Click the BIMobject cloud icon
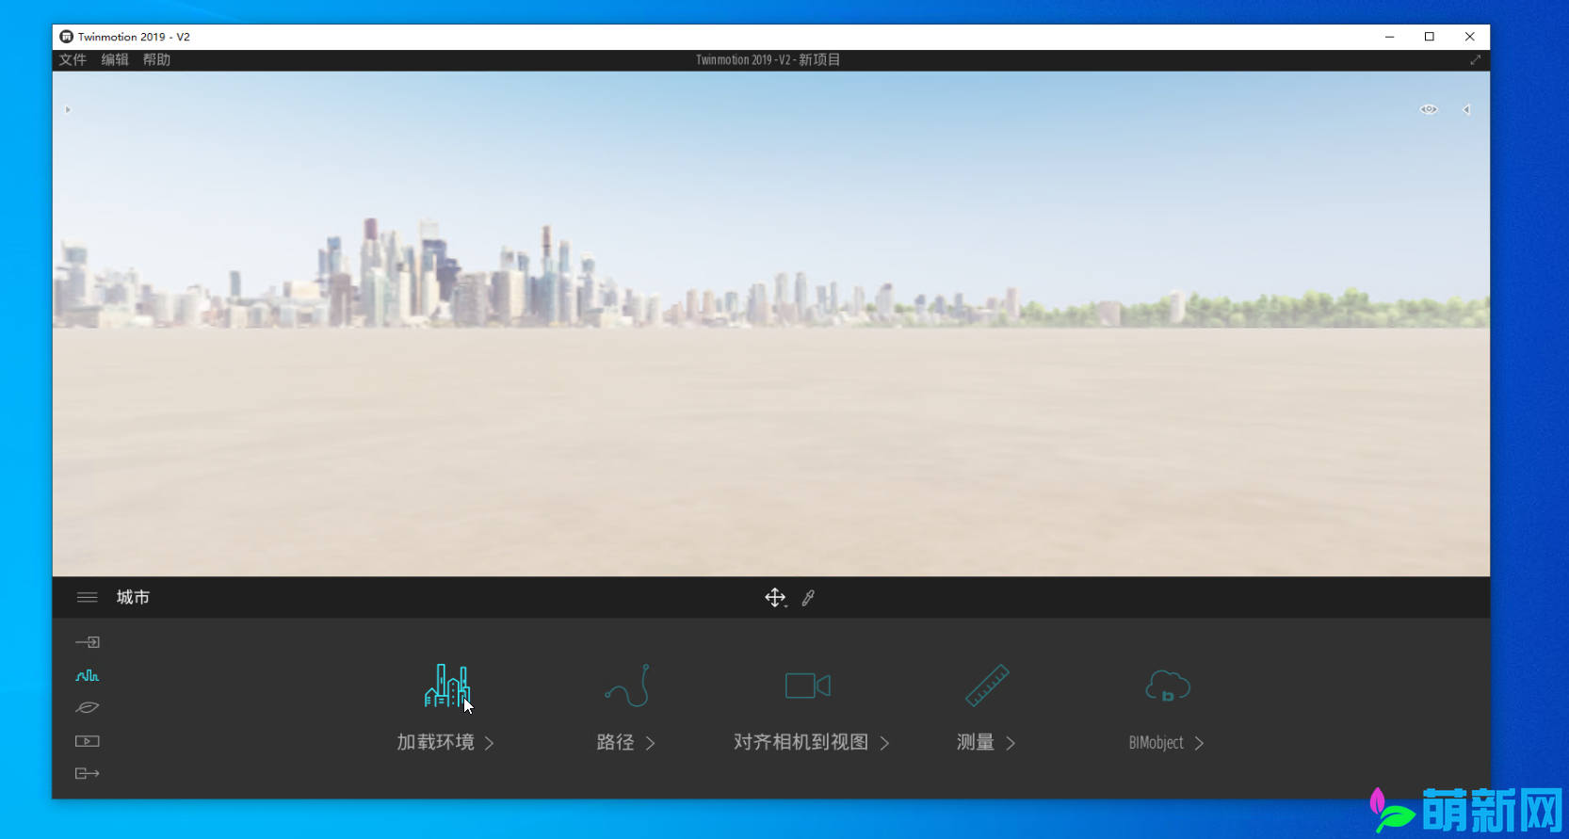This screenshot has width=1569, height=839. [x=1168, y=686]
